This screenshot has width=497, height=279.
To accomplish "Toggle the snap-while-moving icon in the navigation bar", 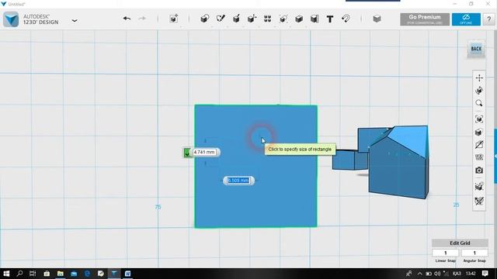I will tap(479, 187).
